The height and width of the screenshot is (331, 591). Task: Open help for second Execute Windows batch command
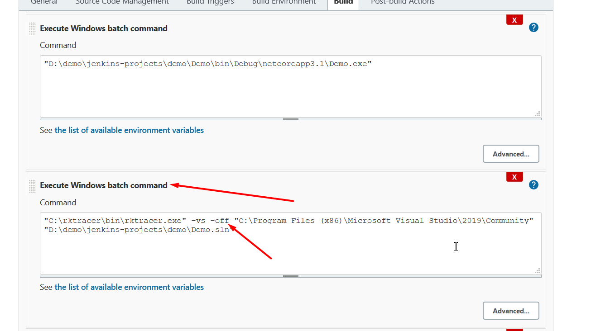coord(533,184)
